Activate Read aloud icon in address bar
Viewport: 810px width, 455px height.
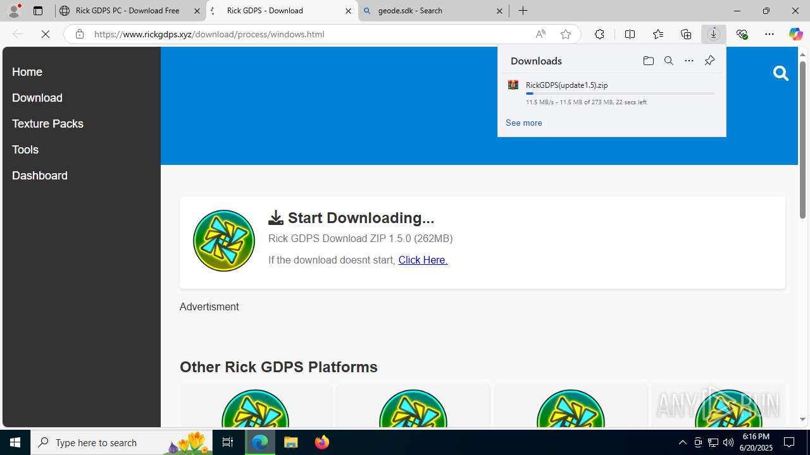coord(540,34)
